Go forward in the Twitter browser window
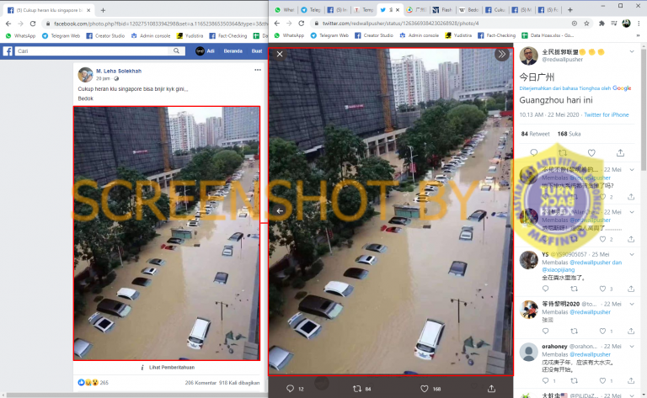The height and width of the screenshot is (398, 647). pos(289,24)
